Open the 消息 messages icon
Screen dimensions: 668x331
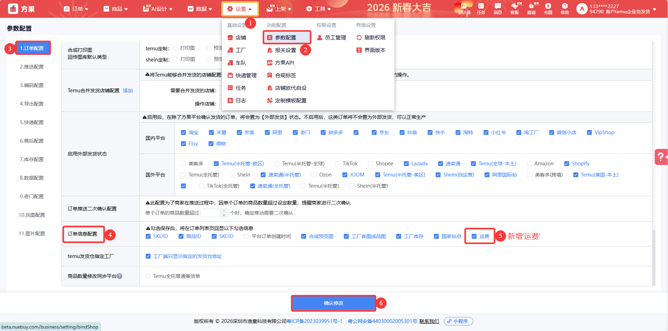click(498, 9)
